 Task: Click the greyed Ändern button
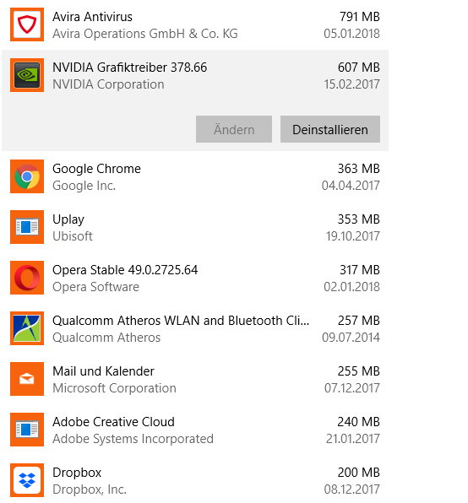coord(234,129)
